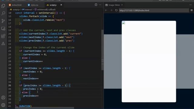The height and width of the screenshot is (109, 194).
Task: Open the Accounts menu icon
Action: (3, 97)
